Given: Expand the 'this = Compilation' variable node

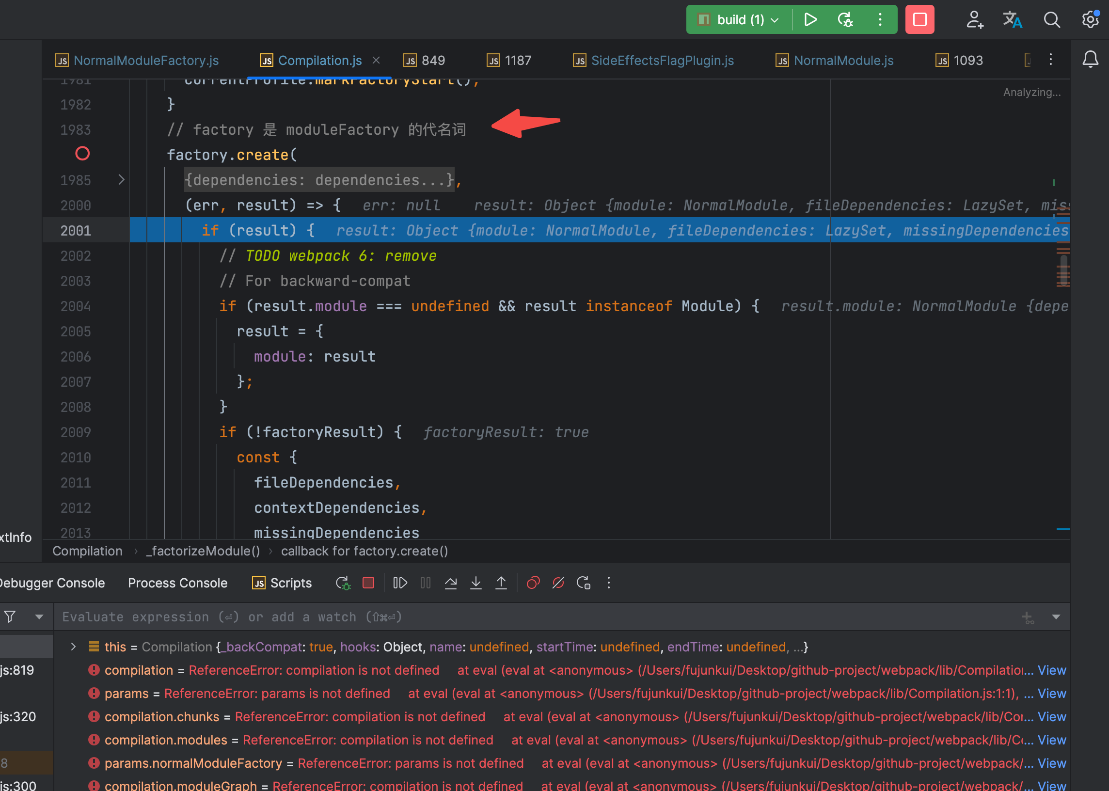Looking at the screenshot, I should (73, 647).
